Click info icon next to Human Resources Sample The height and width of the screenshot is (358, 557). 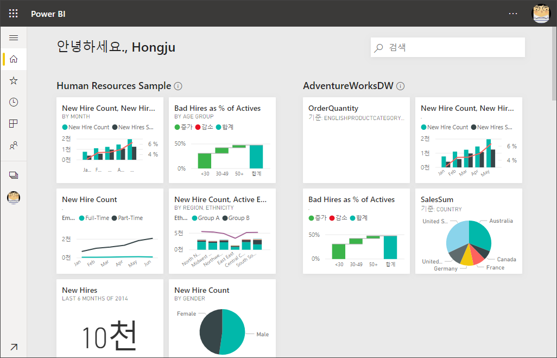(178, 86)
